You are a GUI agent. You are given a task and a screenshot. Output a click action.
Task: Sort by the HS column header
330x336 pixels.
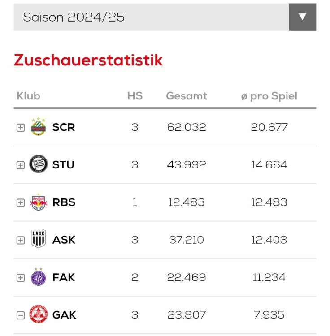coord(135,96)
